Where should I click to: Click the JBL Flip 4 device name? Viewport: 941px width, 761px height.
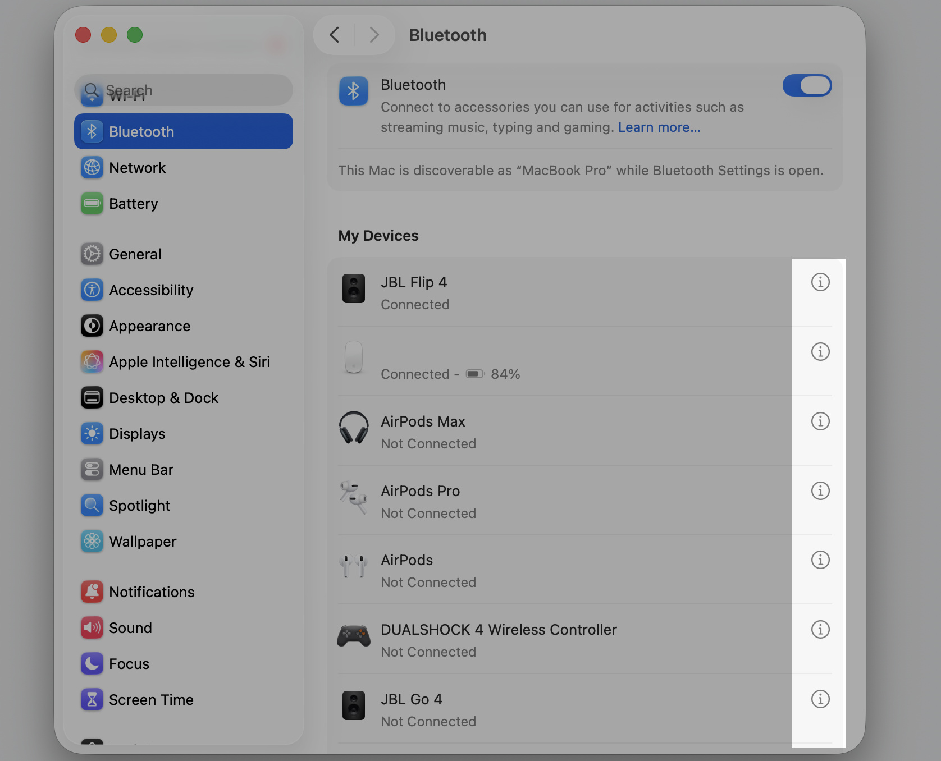(414, 282)
